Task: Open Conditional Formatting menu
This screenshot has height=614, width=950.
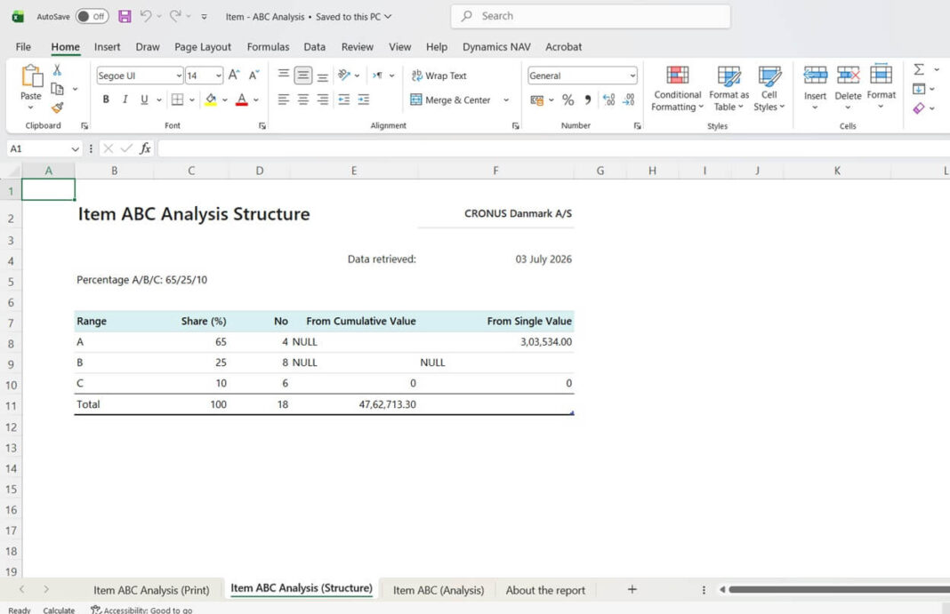Action: [677, 88]
